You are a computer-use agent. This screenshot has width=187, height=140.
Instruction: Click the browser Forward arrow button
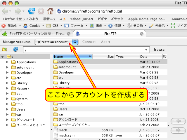18,11
